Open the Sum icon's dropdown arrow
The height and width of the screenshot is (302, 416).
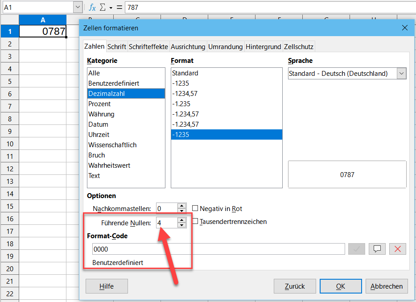111,8
